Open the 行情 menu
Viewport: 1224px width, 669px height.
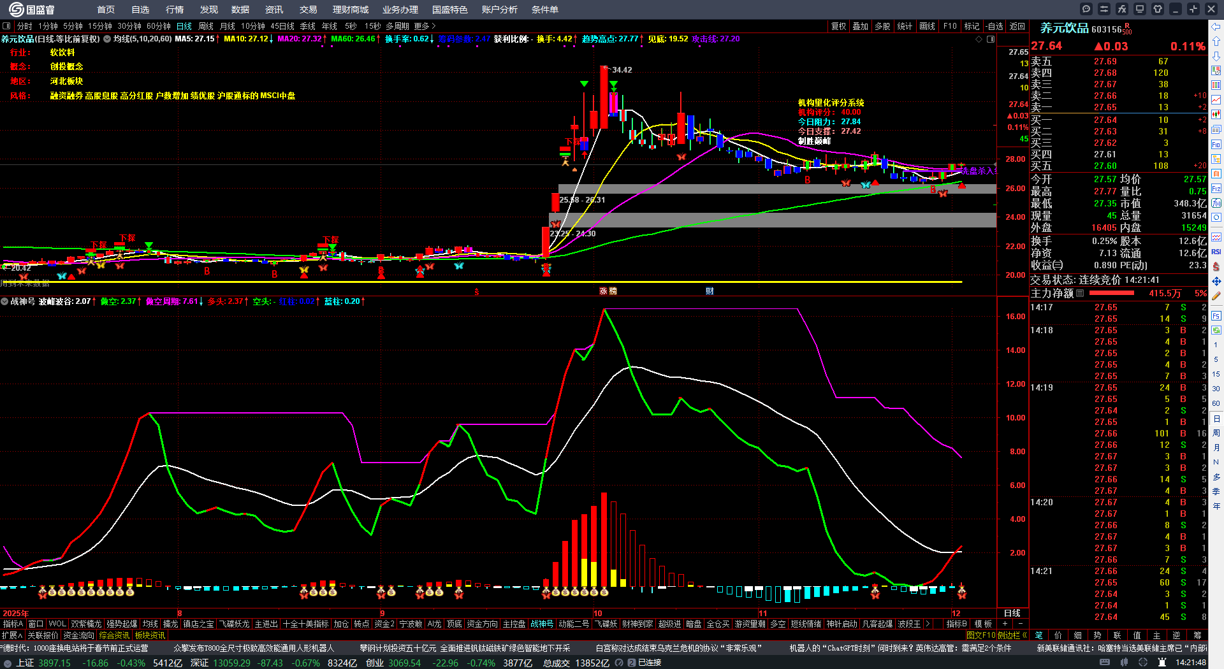(175, 10)
